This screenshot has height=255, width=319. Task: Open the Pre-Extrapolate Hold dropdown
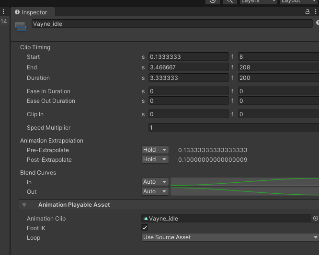(x=155, y=150)
